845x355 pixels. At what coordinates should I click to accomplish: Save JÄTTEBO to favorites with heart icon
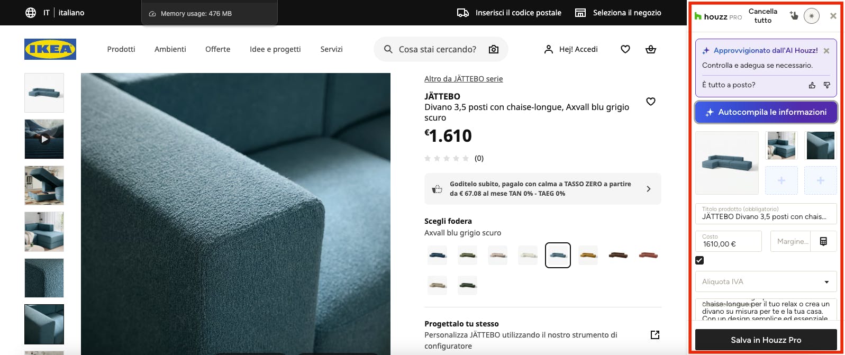pos(651,102)
